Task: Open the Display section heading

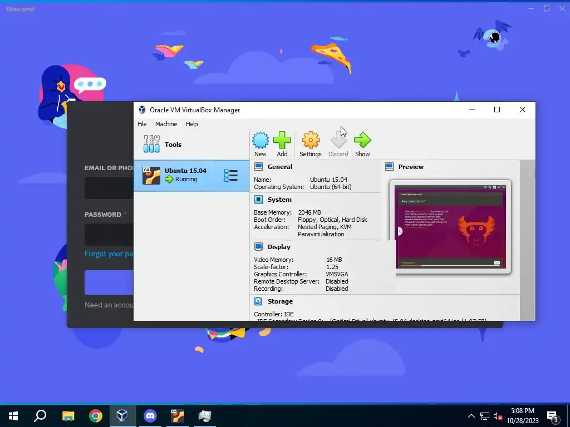Action: (279, 246)
